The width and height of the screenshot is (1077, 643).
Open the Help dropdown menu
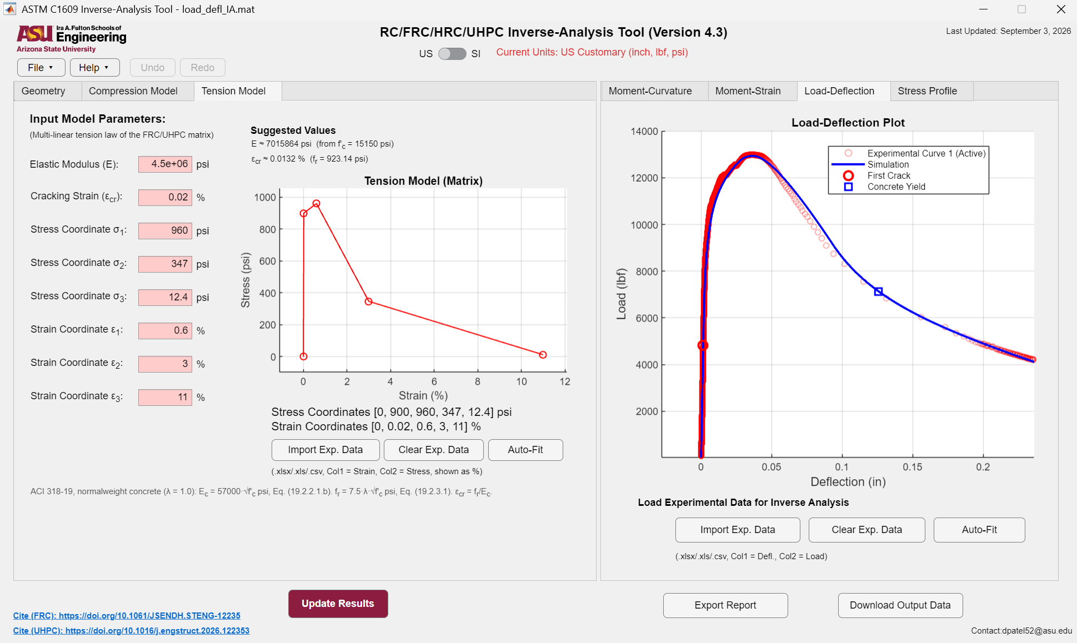pyautogui.click(x=94, y=67)
